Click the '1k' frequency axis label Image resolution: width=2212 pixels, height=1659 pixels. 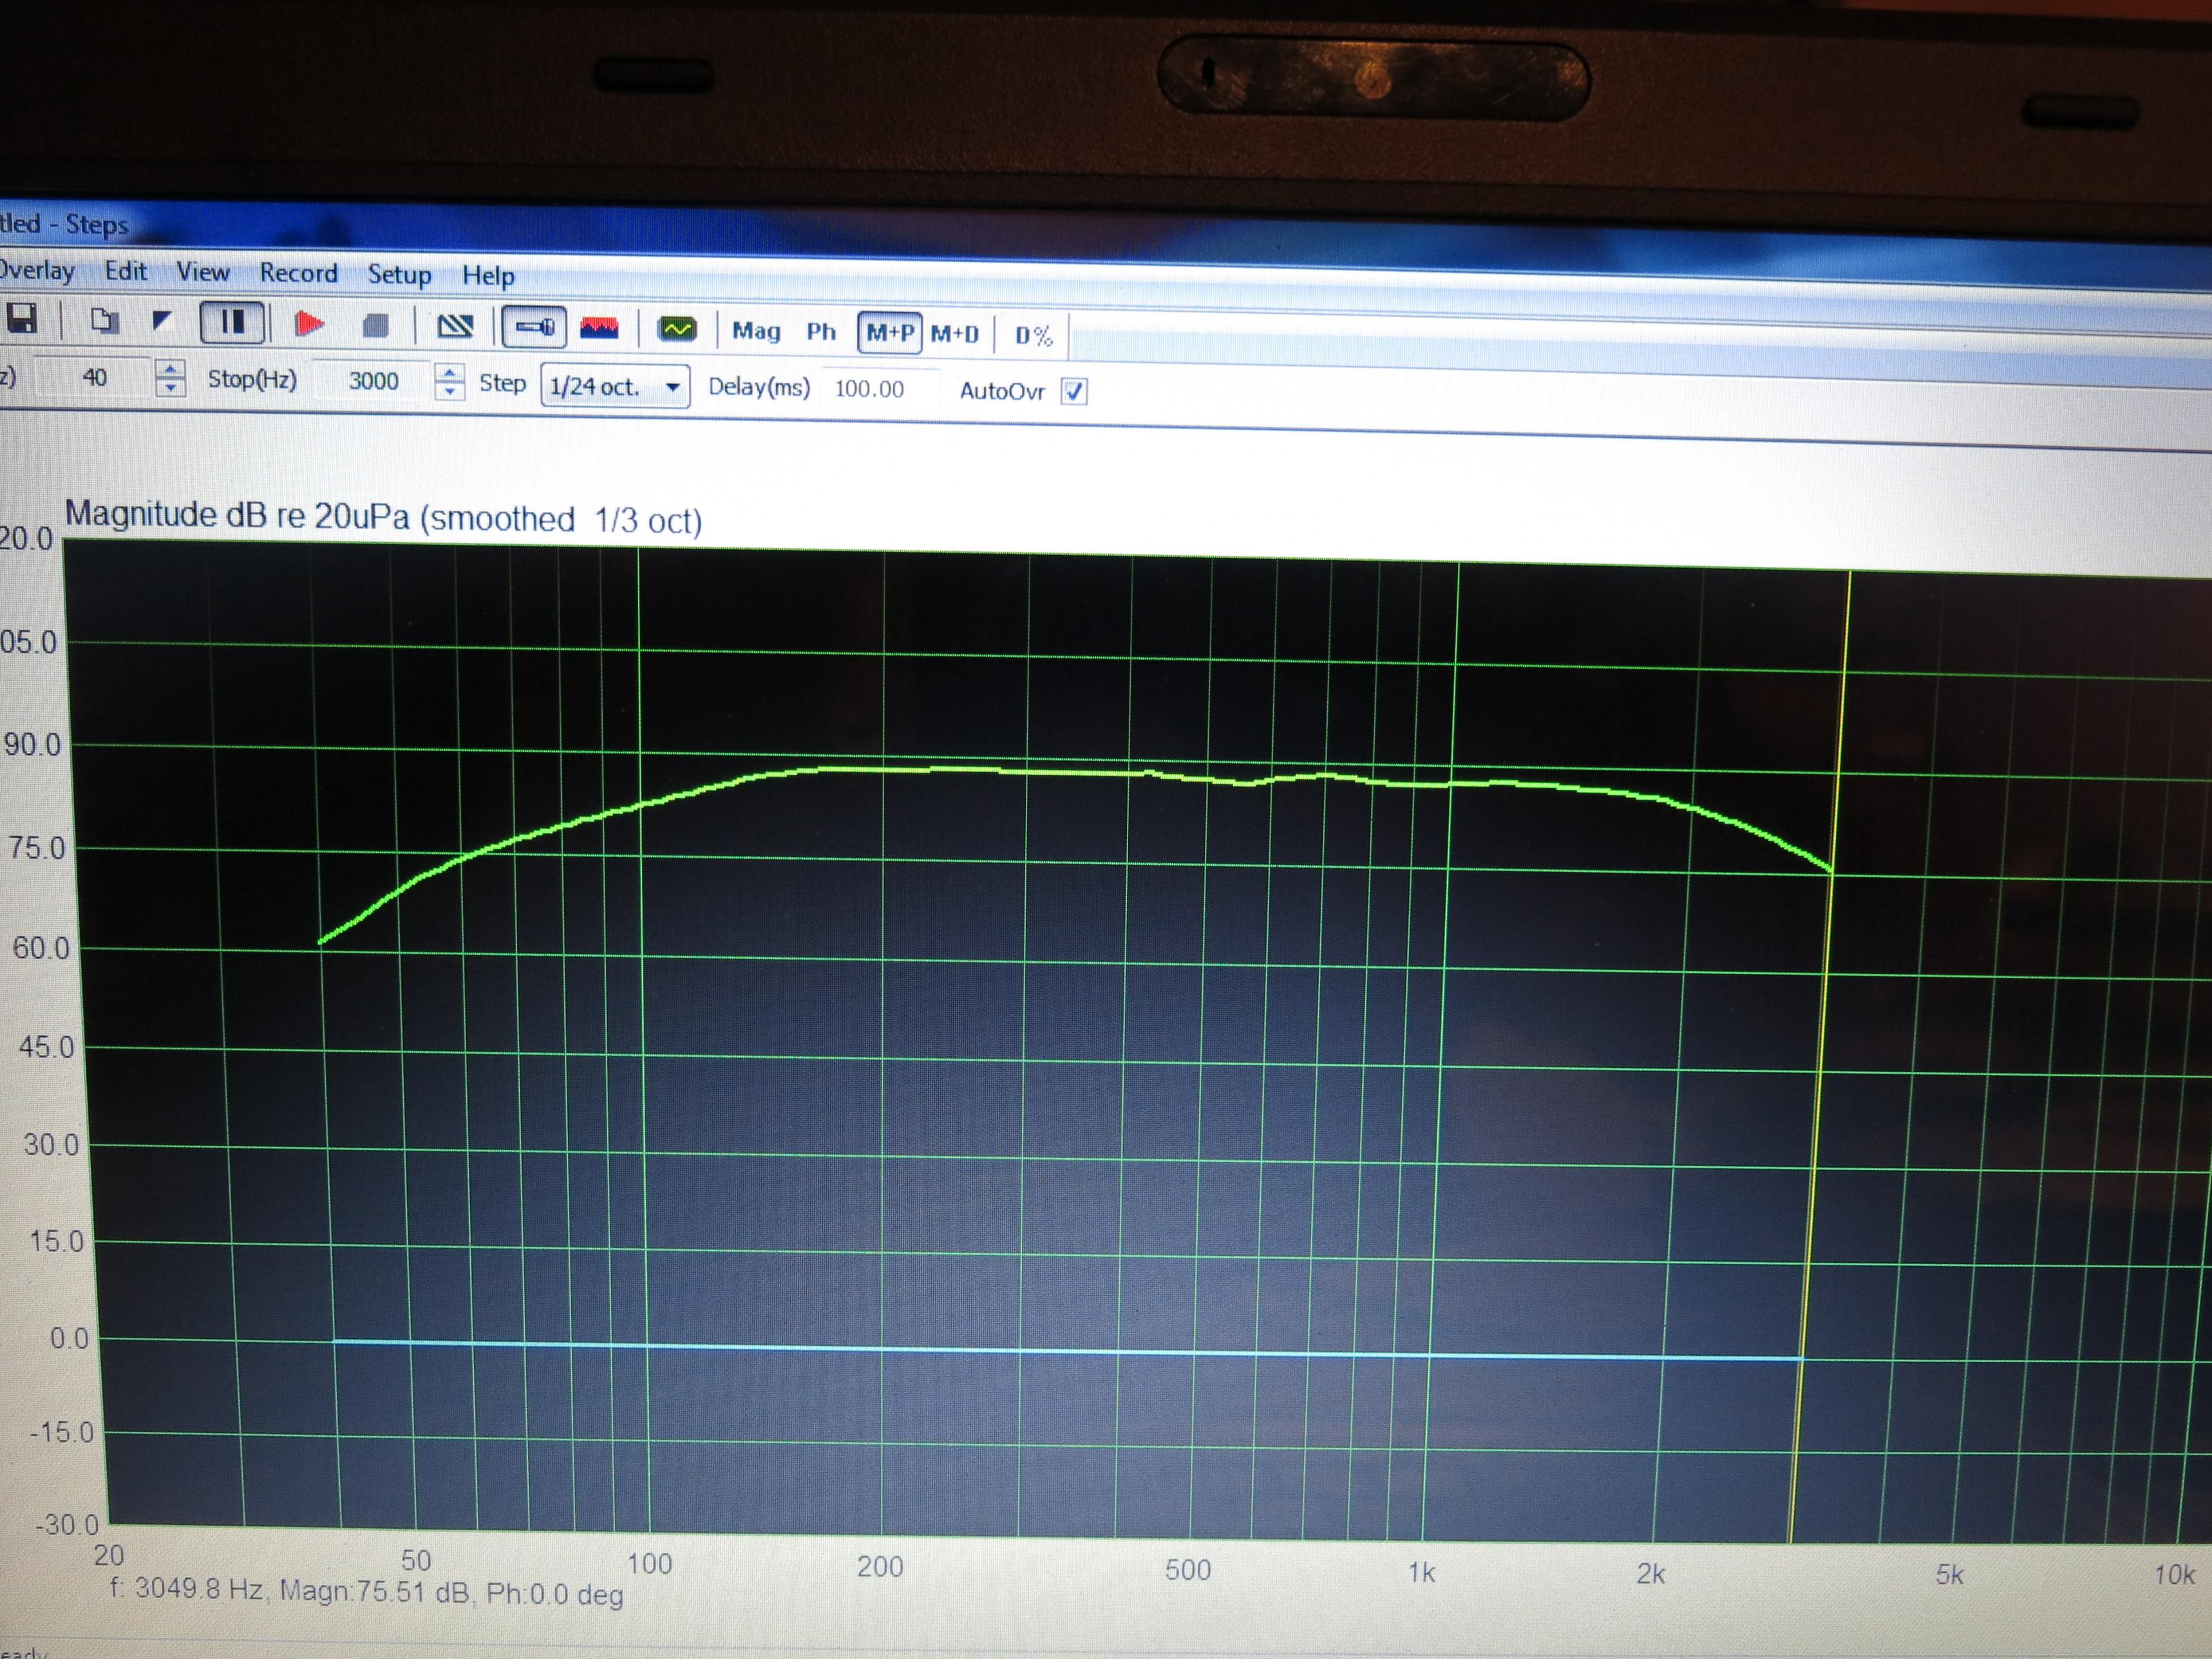point(1422,1573)
